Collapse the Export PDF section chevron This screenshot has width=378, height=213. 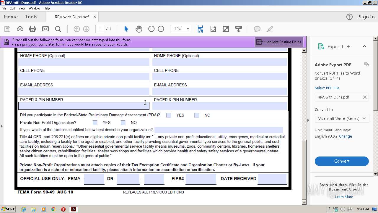pos(364,46)
